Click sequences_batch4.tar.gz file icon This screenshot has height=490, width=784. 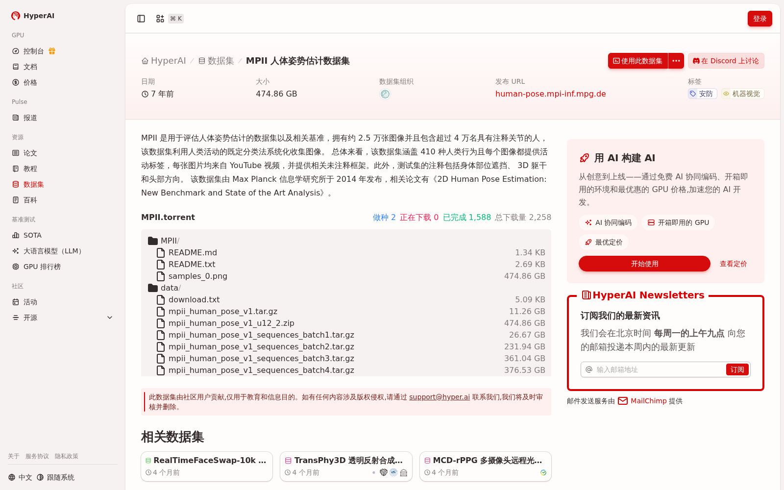161,370
